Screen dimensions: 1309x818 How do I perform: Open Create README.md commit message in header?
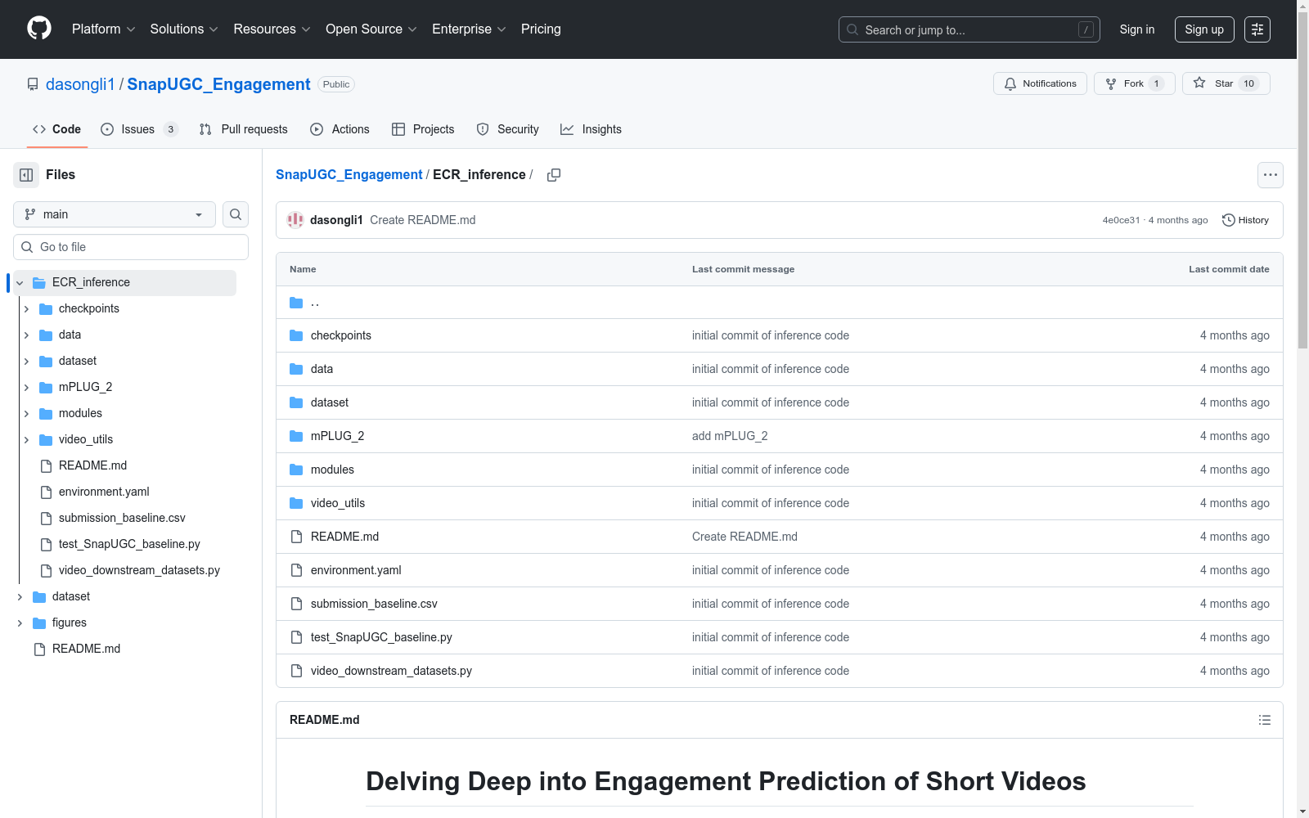pos(422,220)
